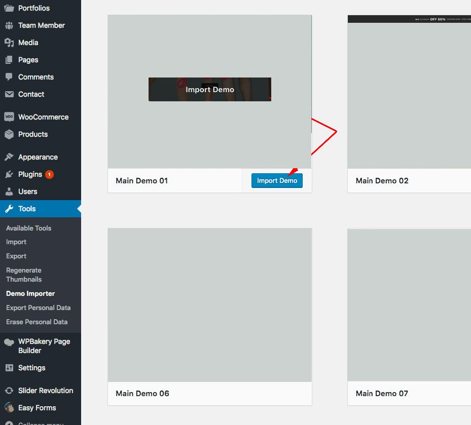This screenshot has height=425, width=471.
Task: Click the Erase Personal Data link
Action: pyautogui.click(x=37, y=322)
